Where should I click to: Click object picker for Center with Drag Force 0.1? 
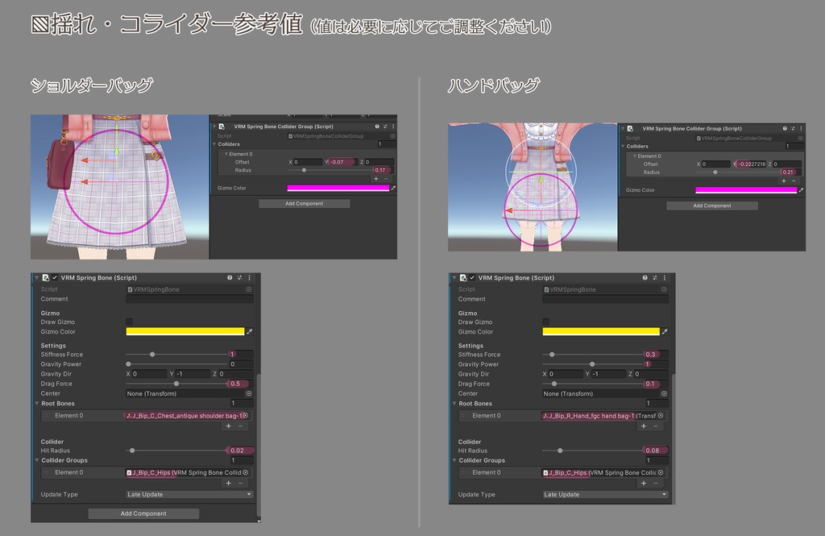664,394
